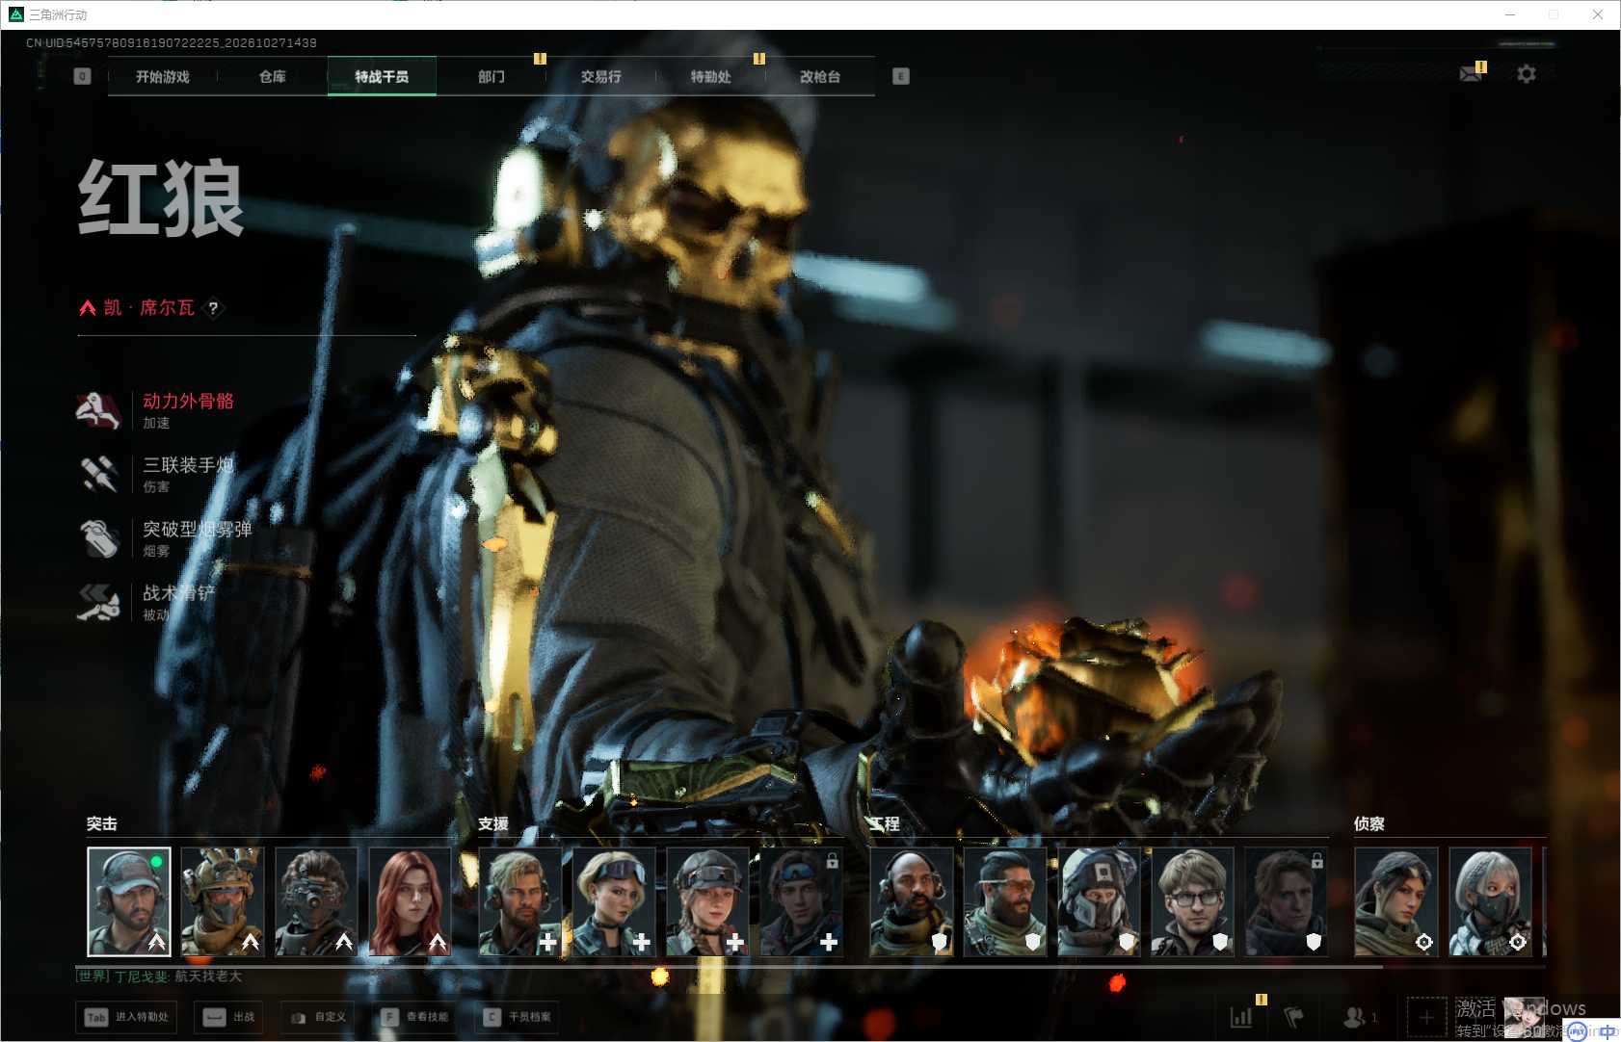Select the blonde 支援 operator with goggles
1621x1042 pixels.
coord(613,901)
